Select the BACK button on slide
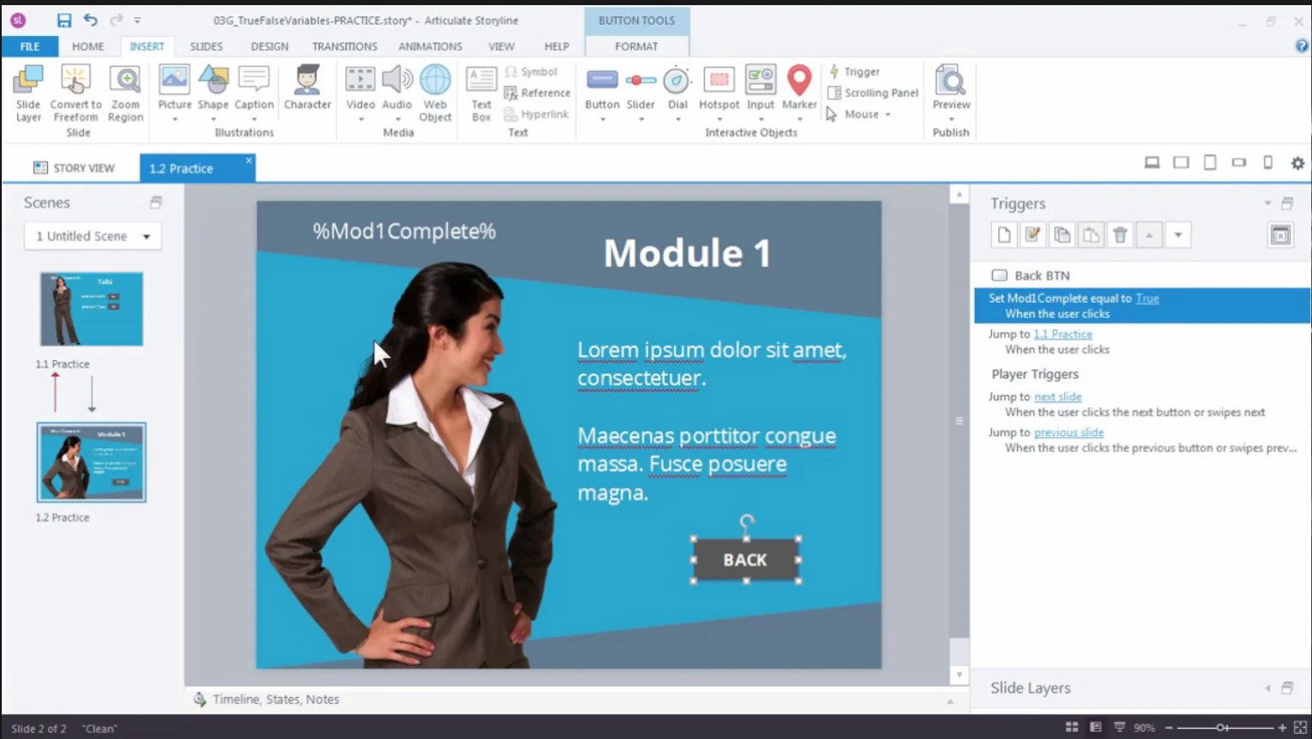This screenshot has height=739, width=1312. 746,559
